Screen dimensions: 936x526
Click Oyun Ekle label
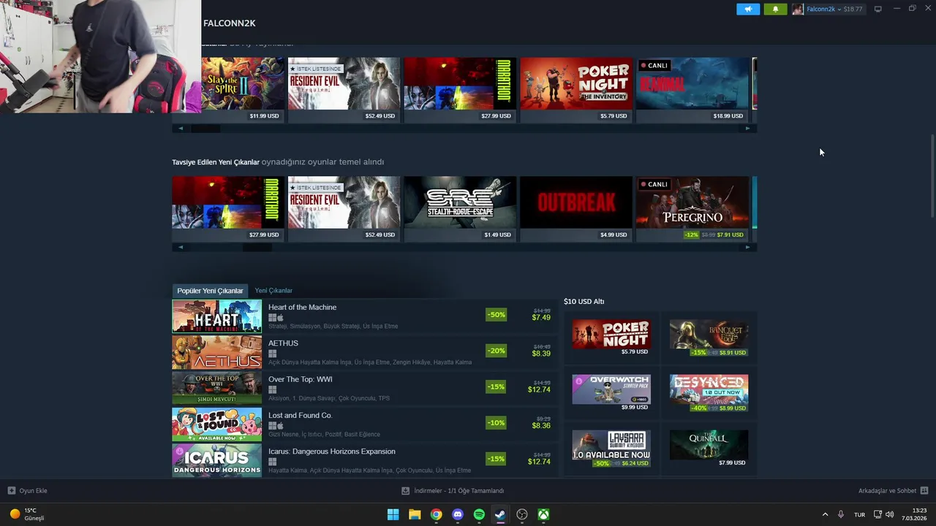33,491
